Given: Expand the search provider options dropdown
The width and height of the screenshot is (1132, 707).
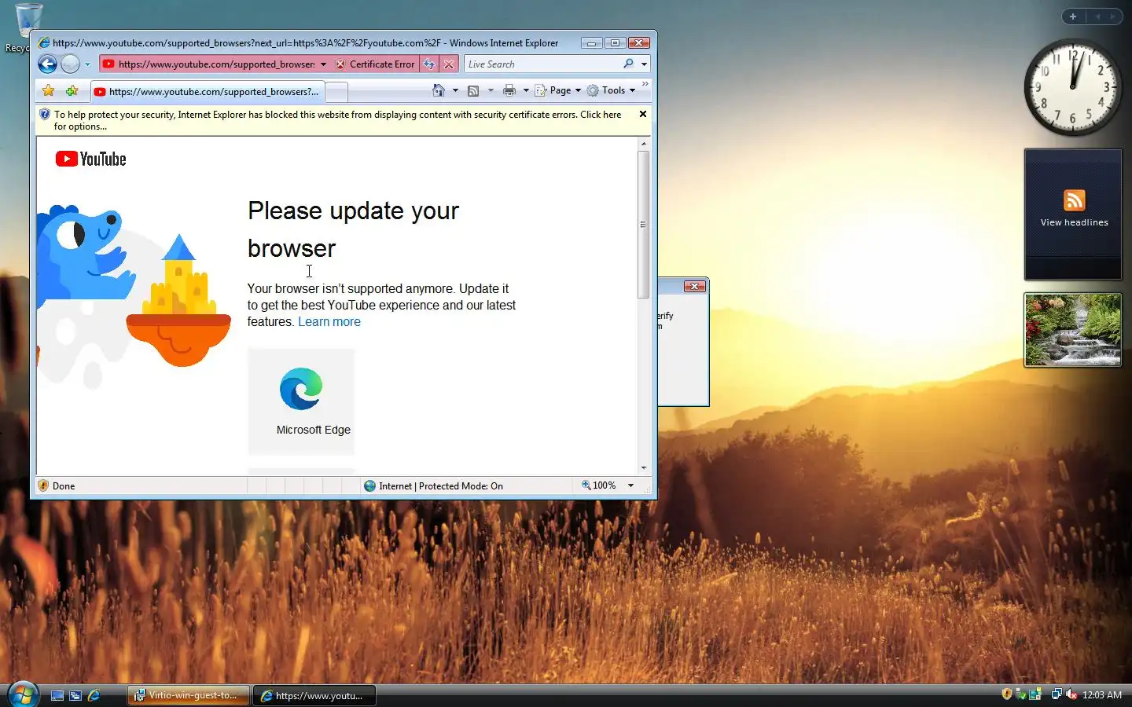Looking at the screenshot, I should (644, 64).
